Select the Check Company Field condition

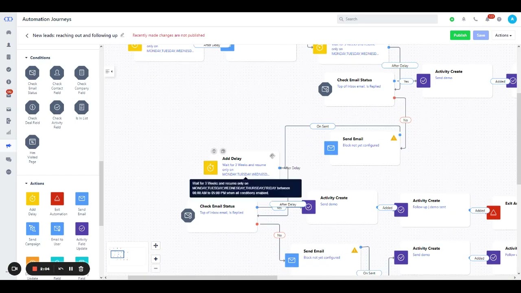point(82,80)
